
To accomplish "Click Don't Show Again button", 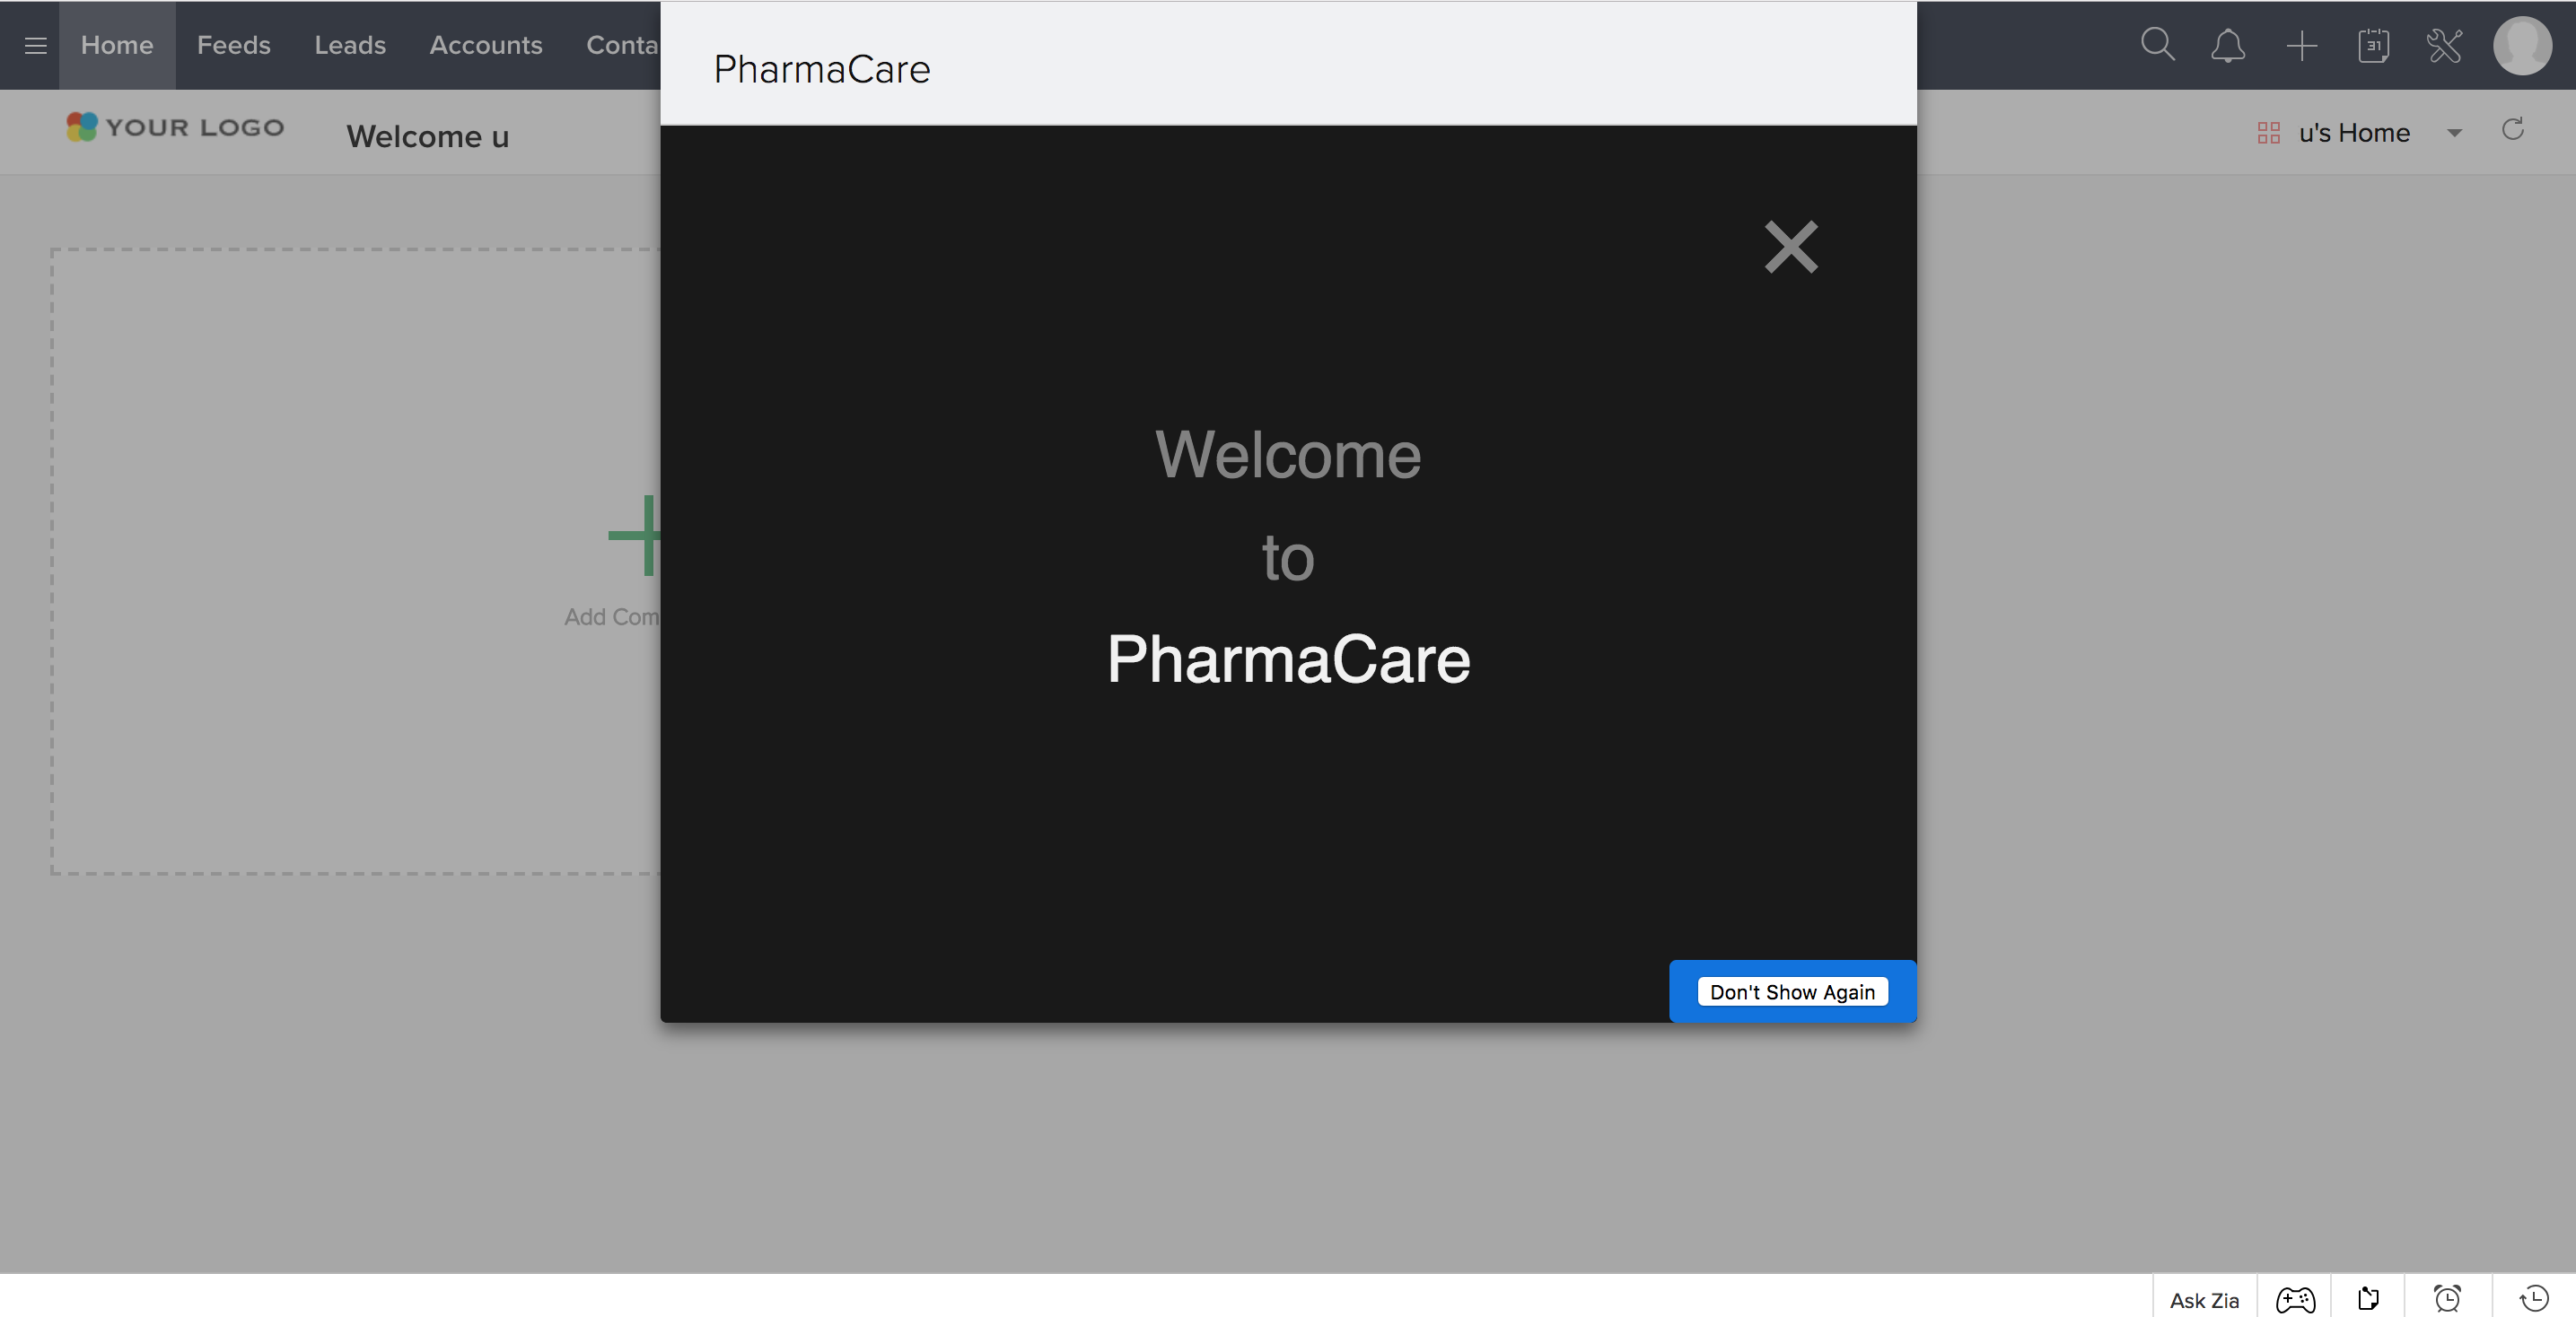I will (1792, 991).
